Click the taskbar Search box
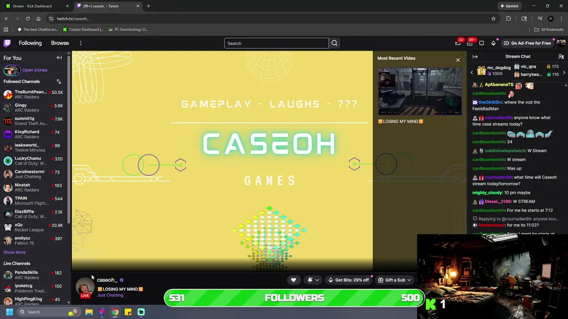This screenshot has width=568, height=319. pos(49,312)
